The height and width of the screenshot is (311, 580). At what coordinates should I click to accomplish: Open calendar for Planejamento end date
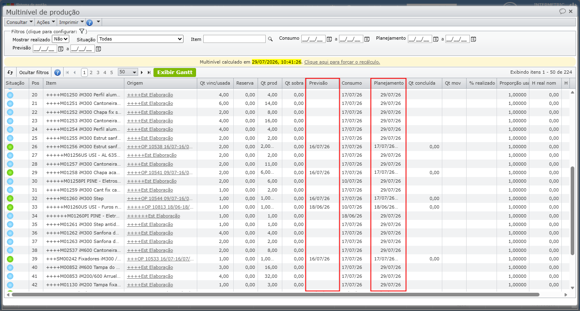(473, 39)
